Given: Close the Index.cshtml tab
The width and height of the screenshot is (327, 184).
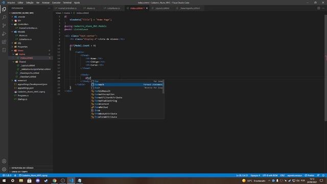Looking at the screenshot, I should tap(147, 8).
